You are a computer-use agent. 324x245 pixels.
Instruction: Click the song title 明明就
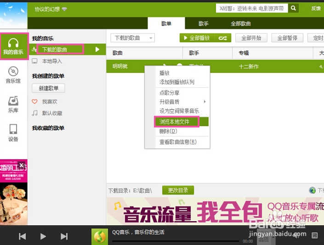(x=120, y=66)
